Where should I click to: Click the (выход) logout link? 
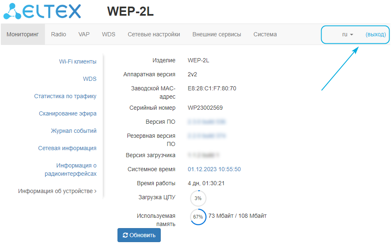pyautogui.click(x=376, y=35)
